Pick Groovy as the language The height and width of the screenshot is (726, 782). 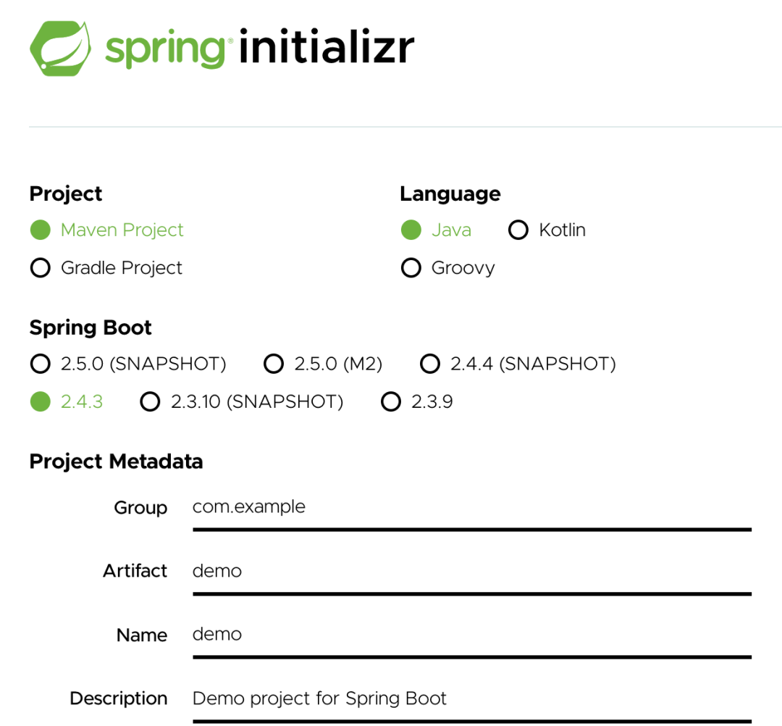[411, 268]
